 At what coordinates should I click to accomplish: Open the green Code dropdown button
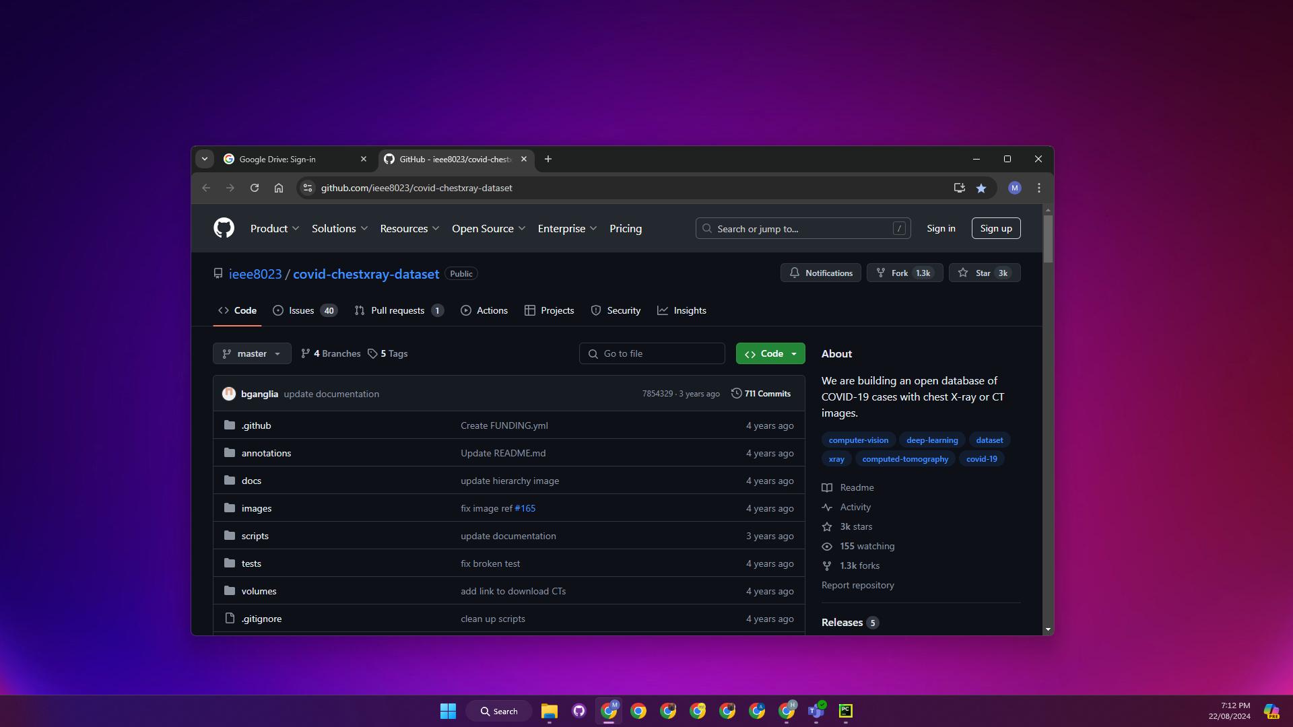[770, 353]
